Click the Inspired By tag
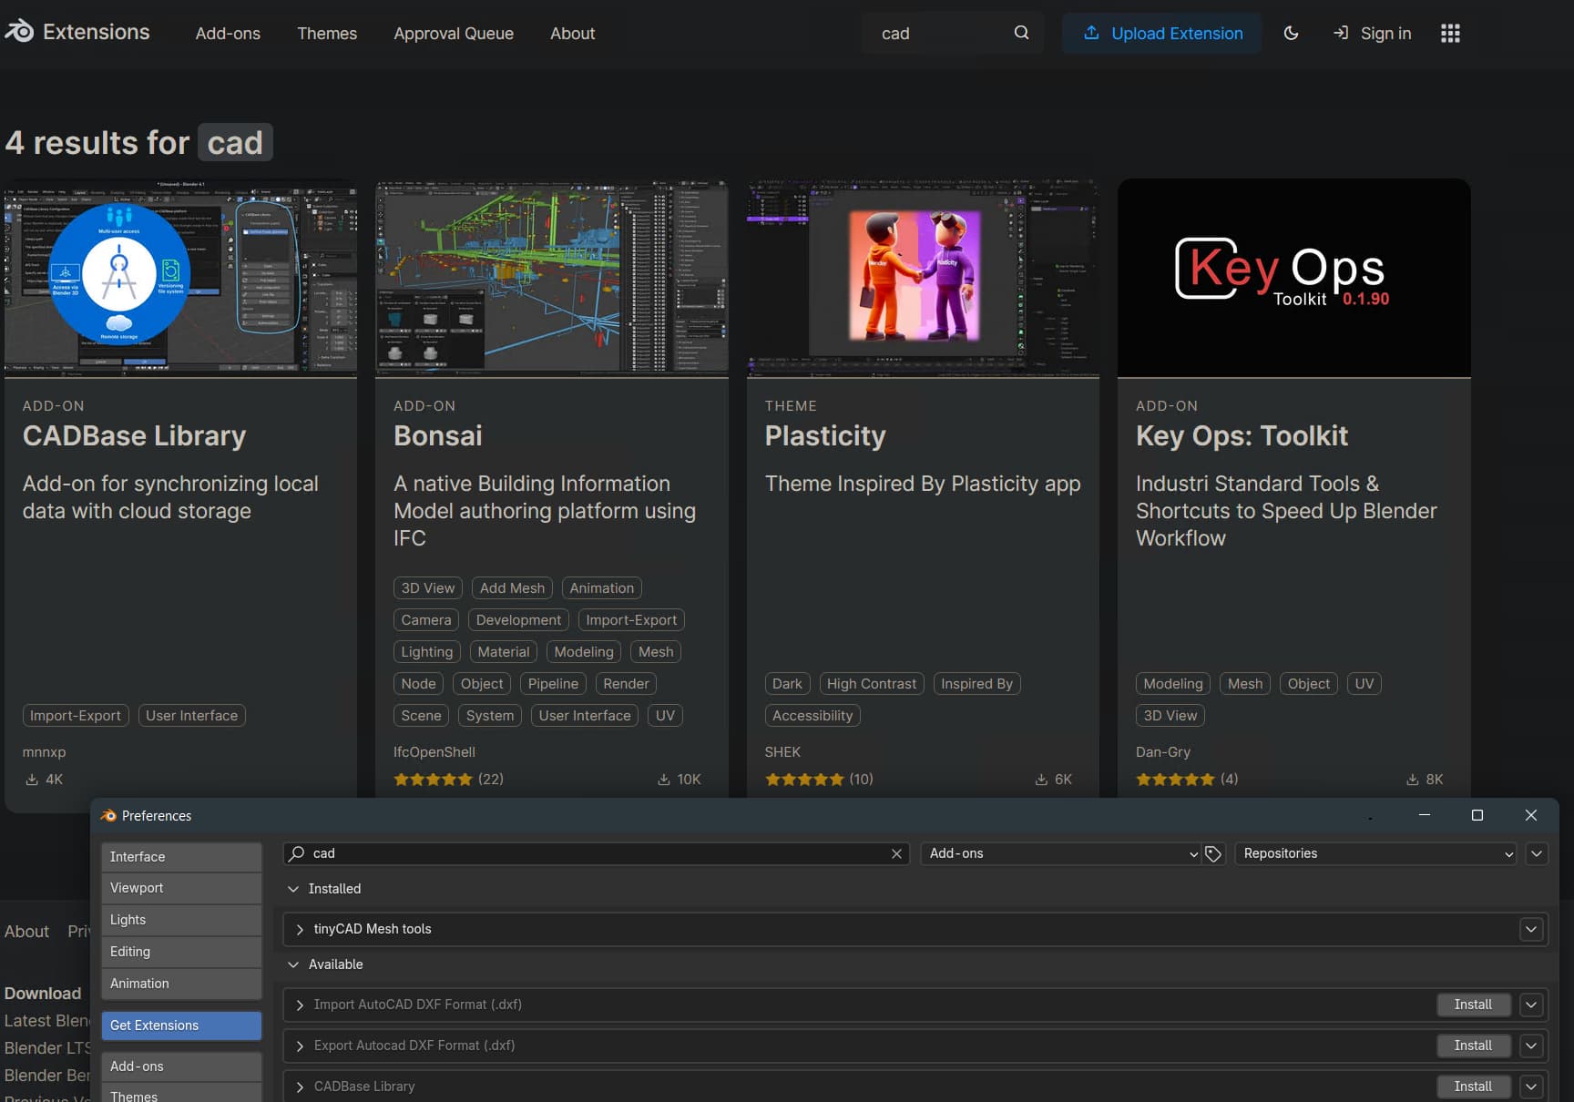1574x1102 pixels. tap(976, 684)
